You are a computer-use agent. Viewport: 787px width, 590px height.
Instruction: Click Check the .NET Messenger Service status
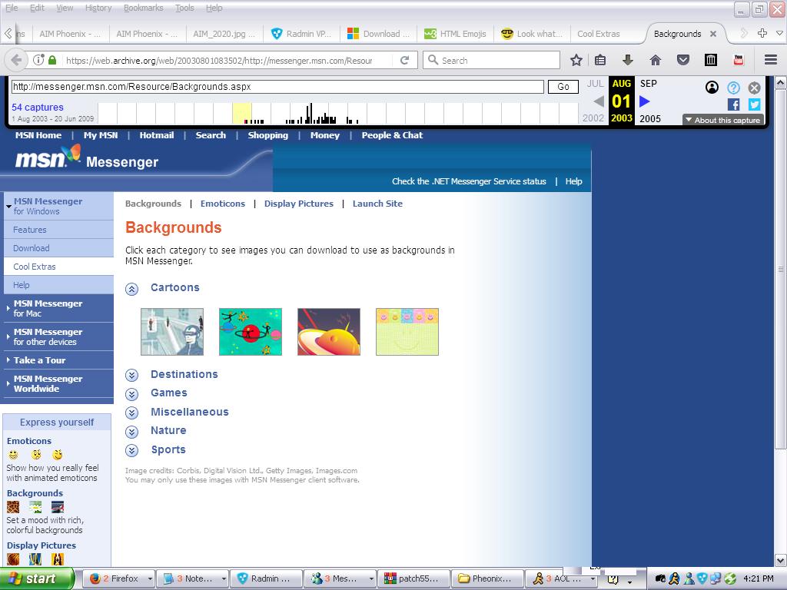[x=469, y=181]
